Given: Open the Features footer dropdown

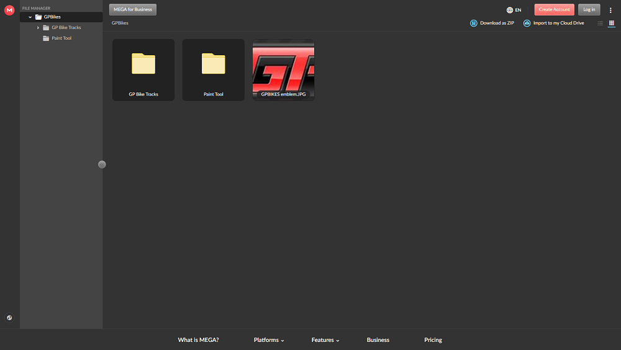Looking at the screenshot, I should click(325, 339).
